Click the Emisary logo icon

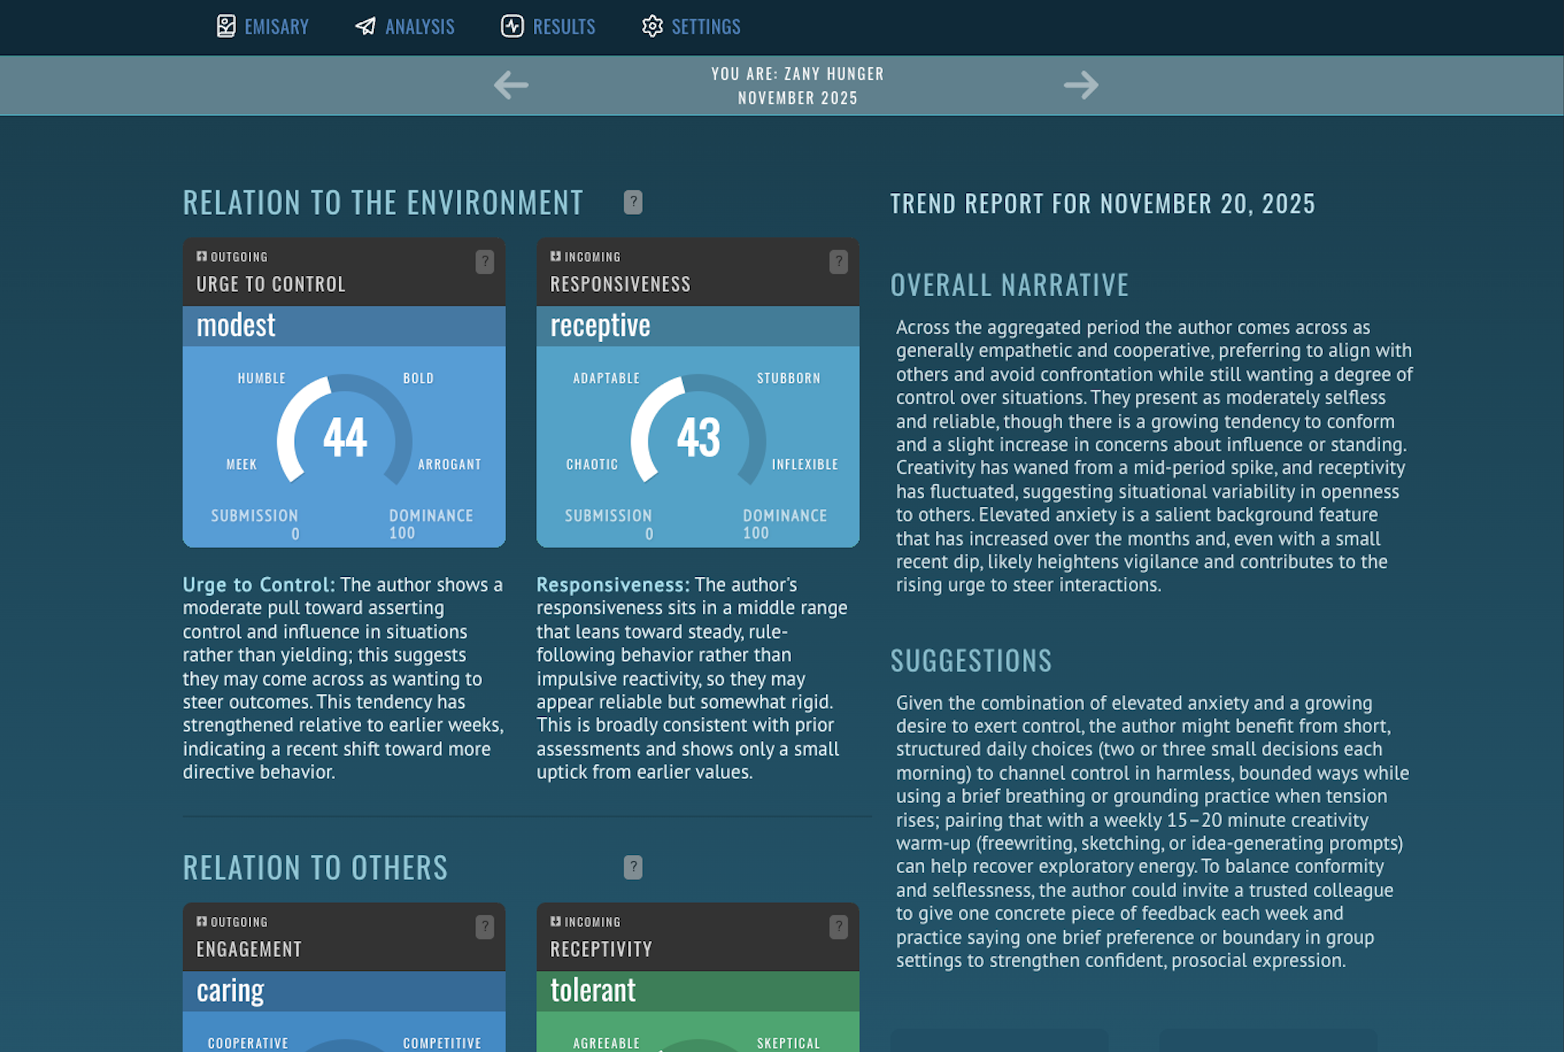pyautogui.click(x=226, y=26)
